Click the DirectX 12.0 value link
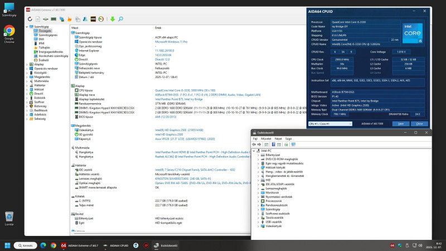The width and height of the screenshot is (446, 251). click(x=162, y=60)
